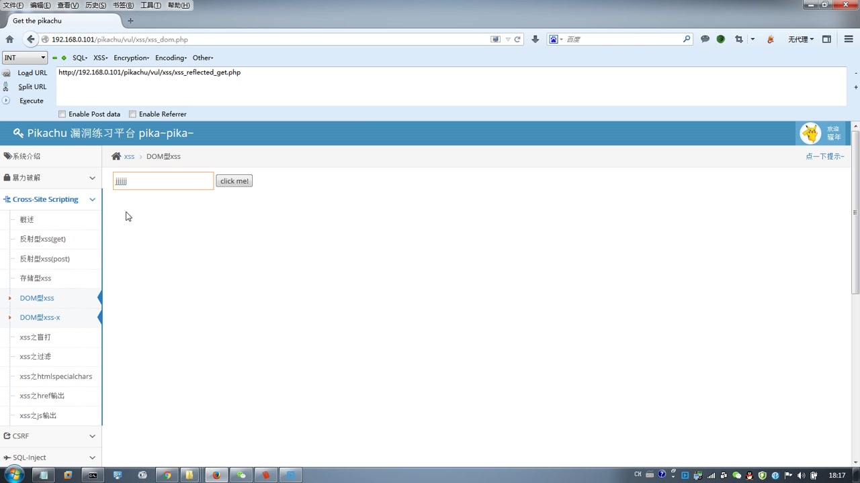This screenshot has width=860, height=483.
Task: Collapse the Cross-Site Scripting section
Action: pyautogui.click(x=51, y=199)
